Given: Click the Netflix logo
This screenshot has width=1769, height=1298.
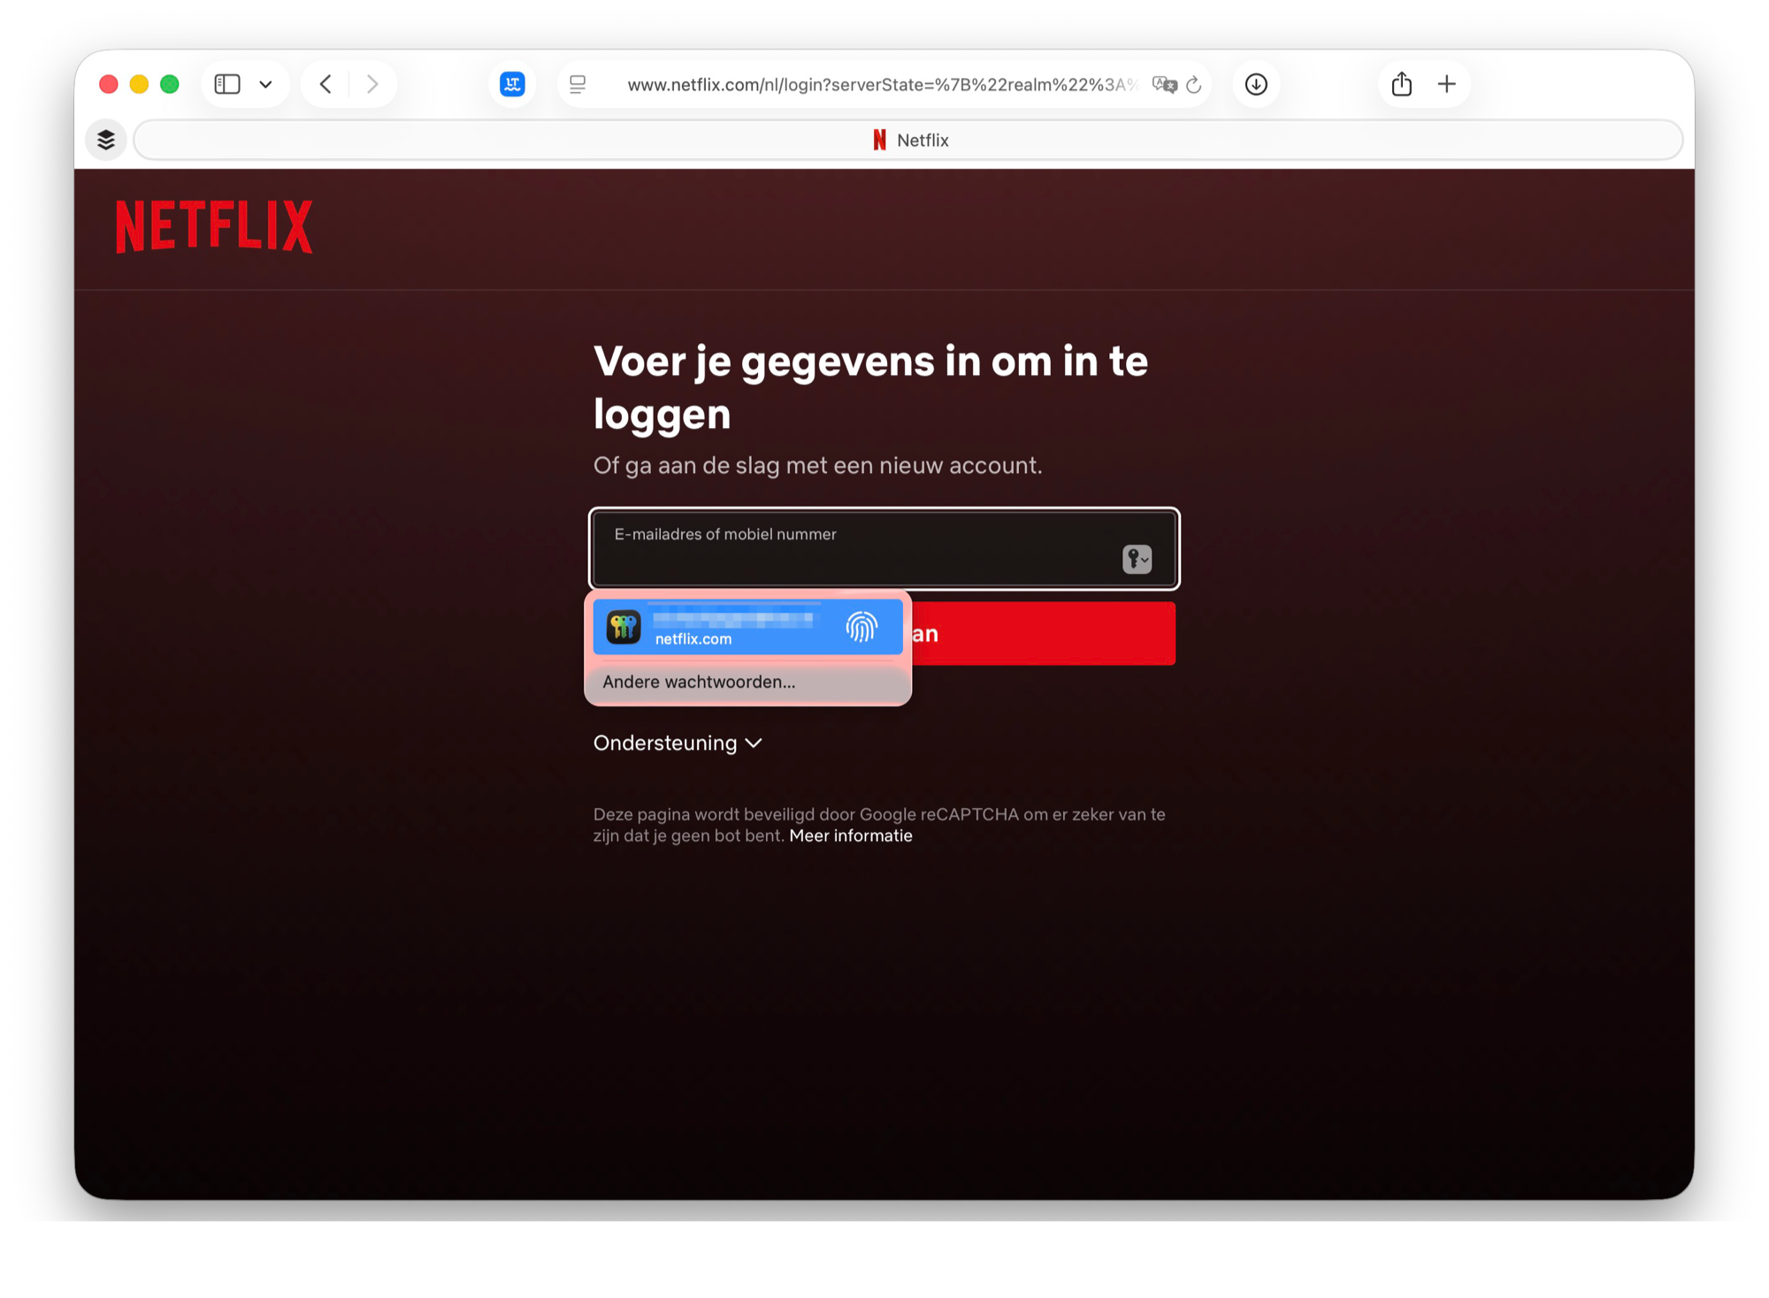Looking at the screenshot, I should pyautogui.click(x=214, y=226).
